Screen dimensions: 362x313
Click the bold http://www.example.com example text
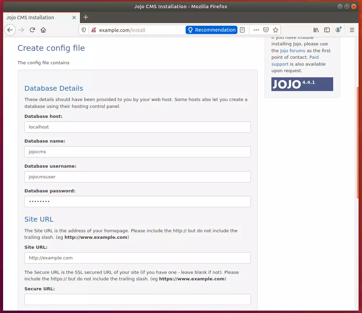[96, 237]
